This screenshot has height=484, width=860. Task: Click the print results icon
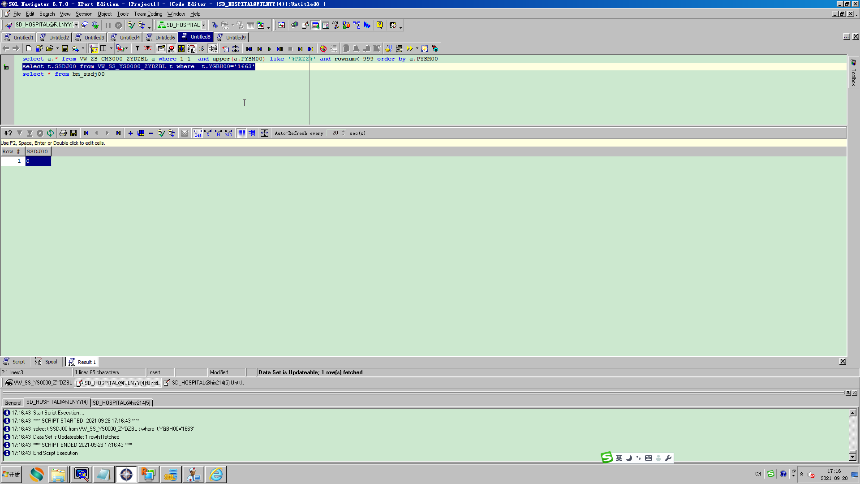point(63,133)
